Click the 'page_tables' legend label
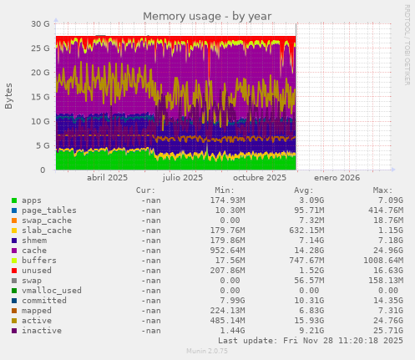 [49, 210]
